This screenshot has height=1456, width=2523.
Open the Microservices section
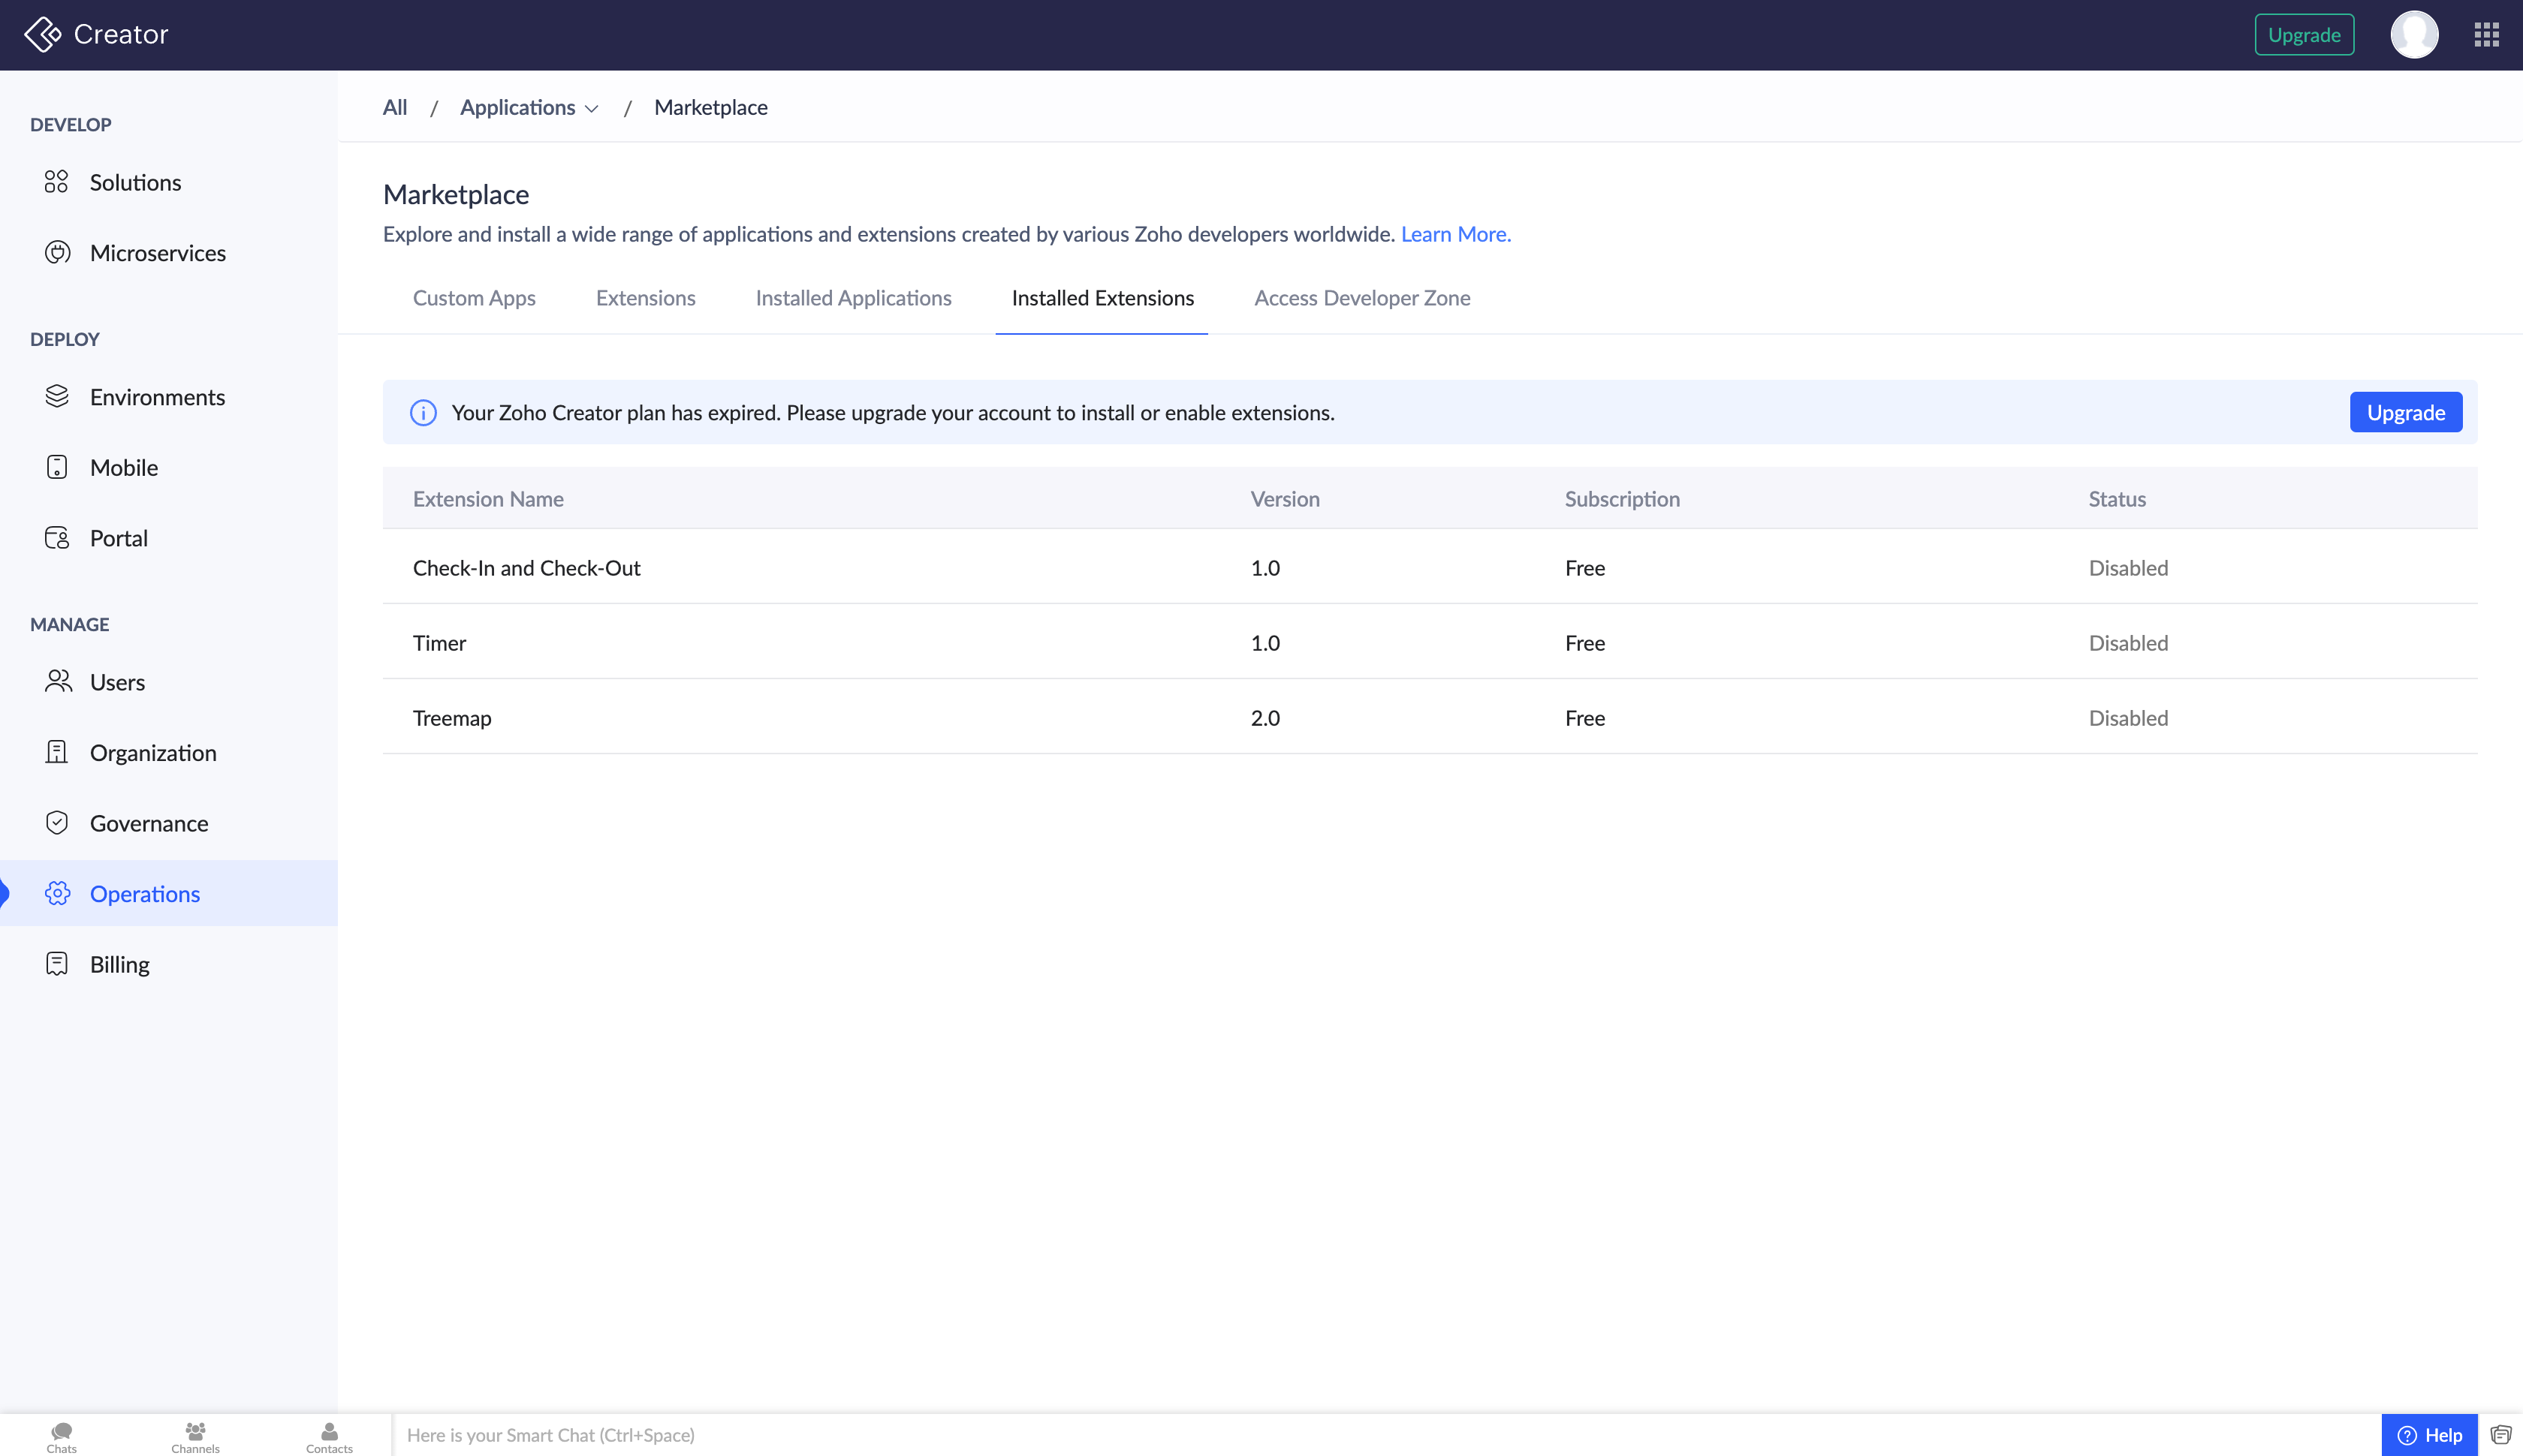[157, 253]
